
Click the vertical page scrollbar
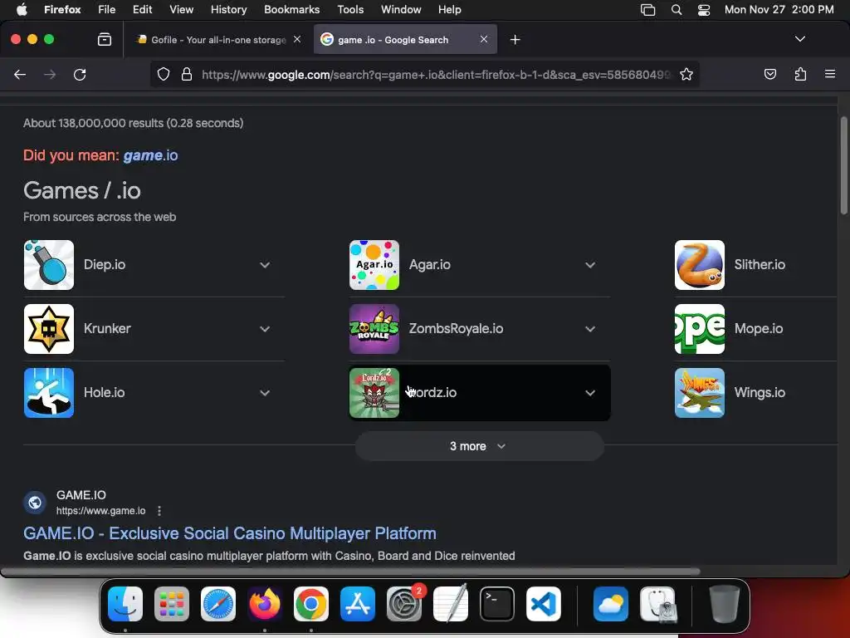pyautogui.click(x=843, y=166)
